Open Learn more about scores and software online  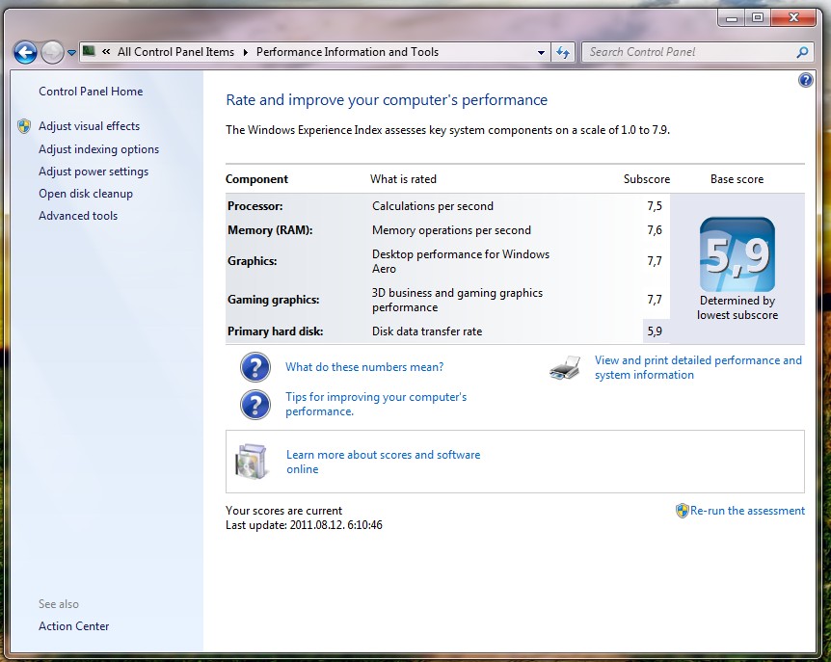(383, 462)
